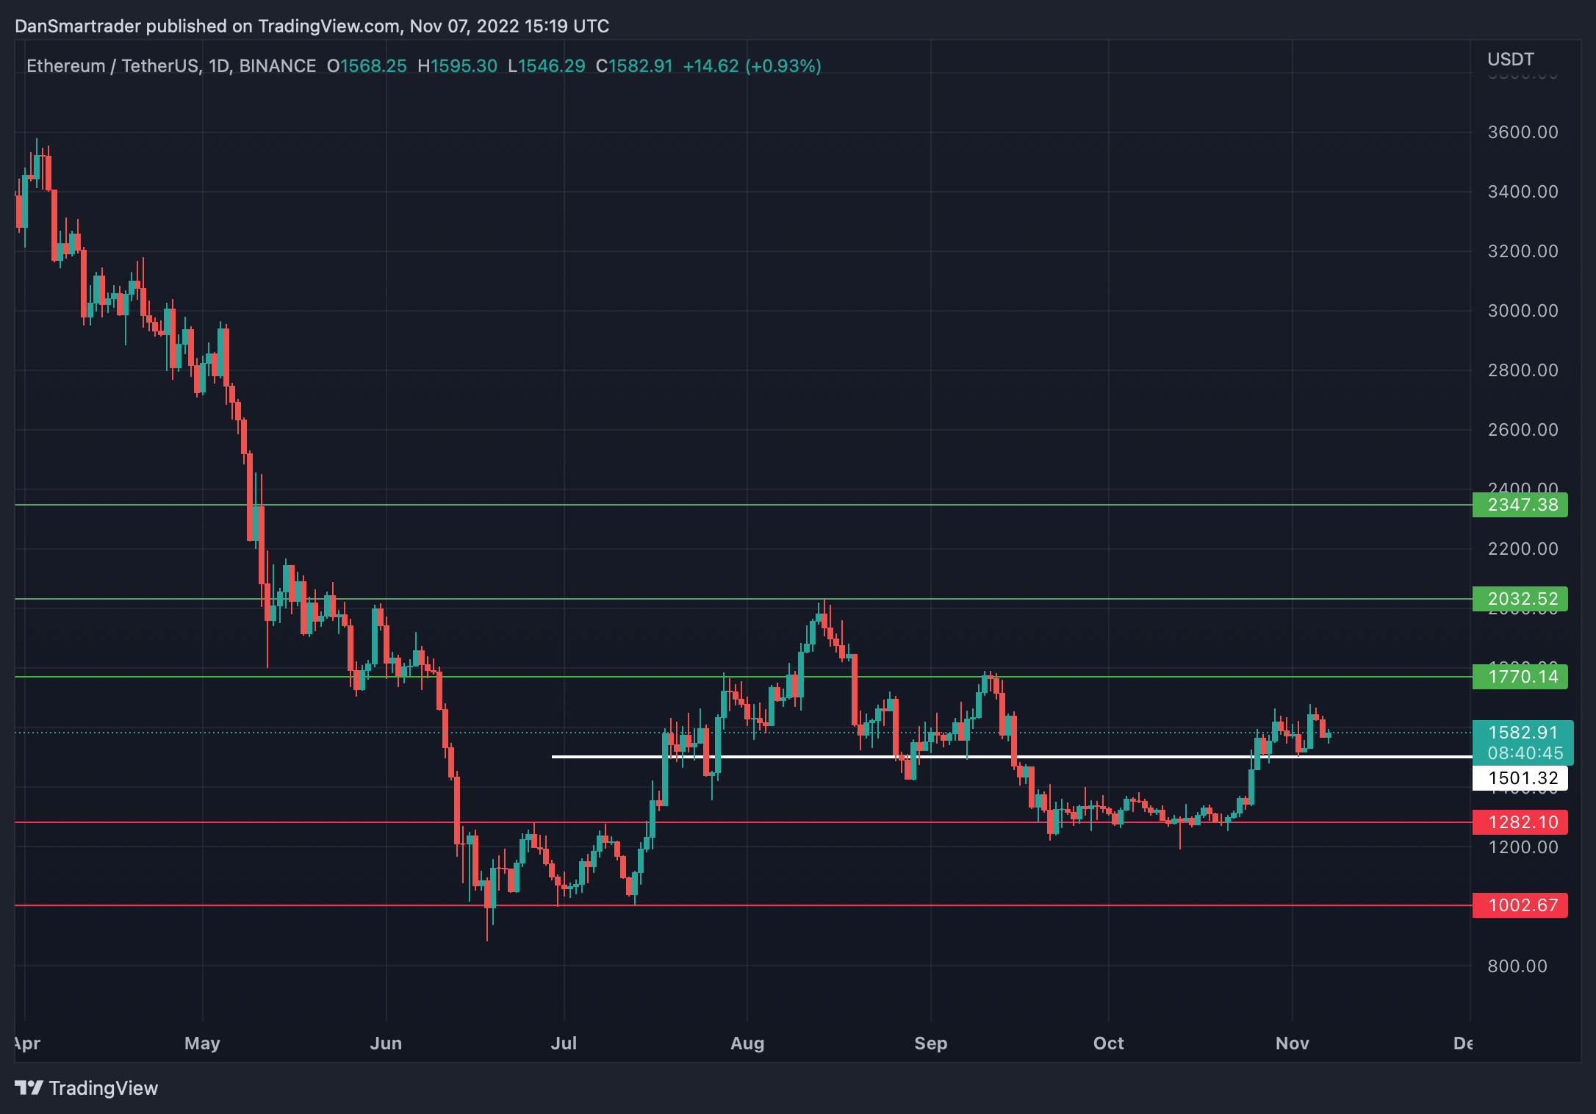Click the 1770.14 green price label

1520,677
